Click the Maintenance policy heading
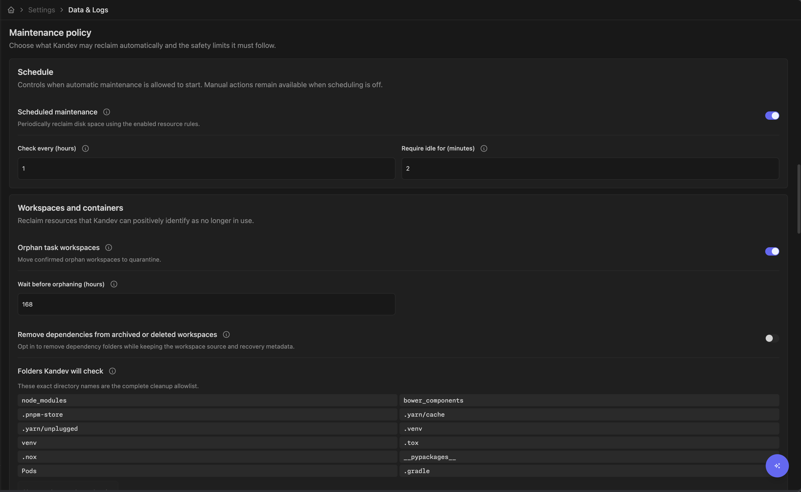 (x=50, y=33)
